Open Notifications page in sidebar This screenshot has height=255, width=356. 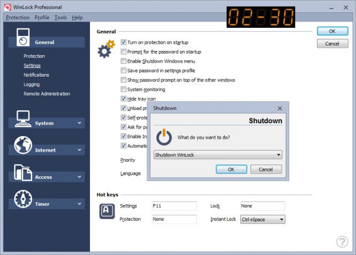[x=36, y=75]
